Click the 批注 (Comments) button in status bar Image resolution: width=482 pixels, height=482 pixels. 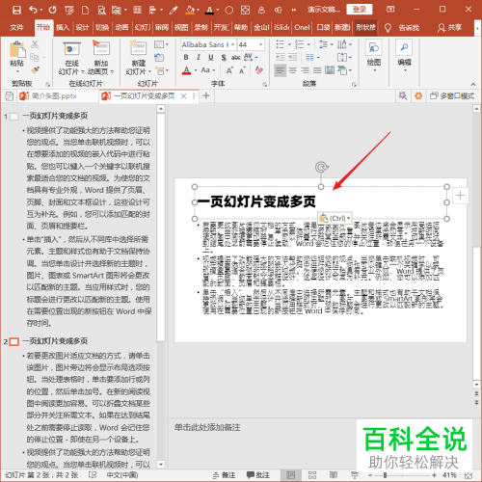pos(258,475)
